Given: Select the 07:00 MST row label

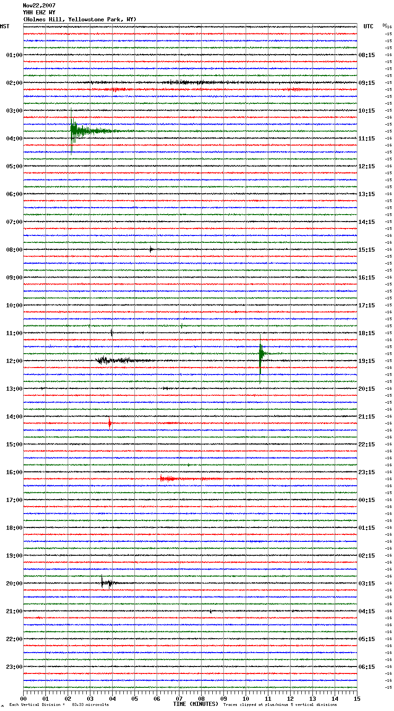Looking at the screenshot, I should pos(14,222).
